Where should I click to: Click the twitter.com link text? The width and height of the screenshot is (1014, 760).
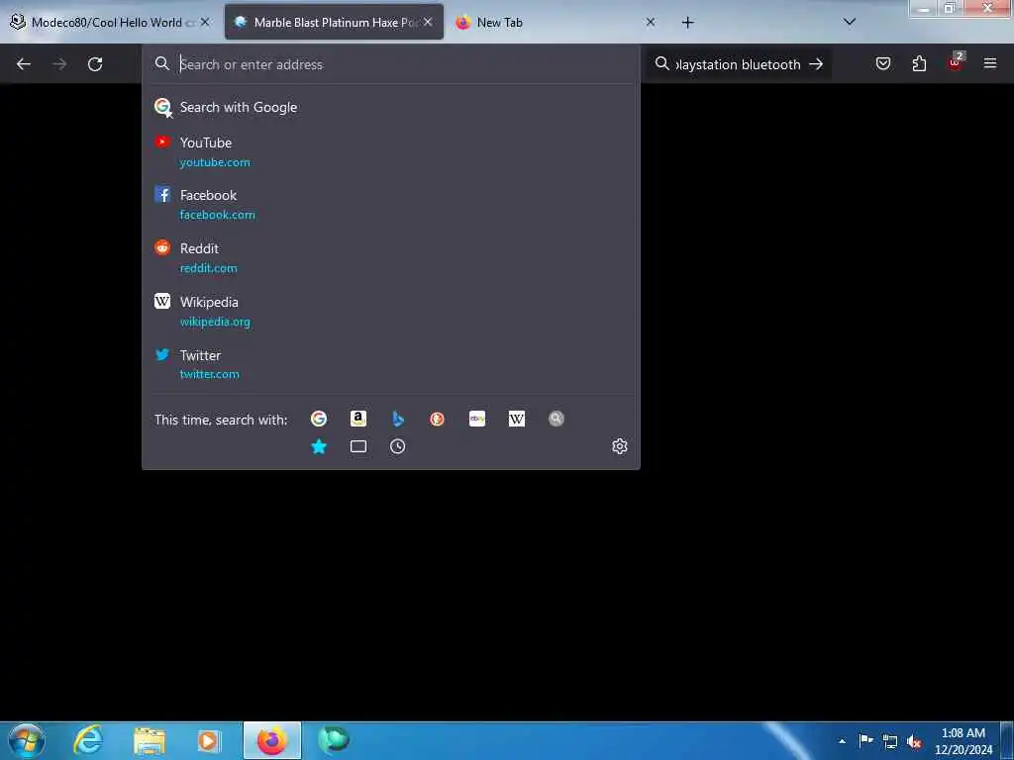click(210, 374)
